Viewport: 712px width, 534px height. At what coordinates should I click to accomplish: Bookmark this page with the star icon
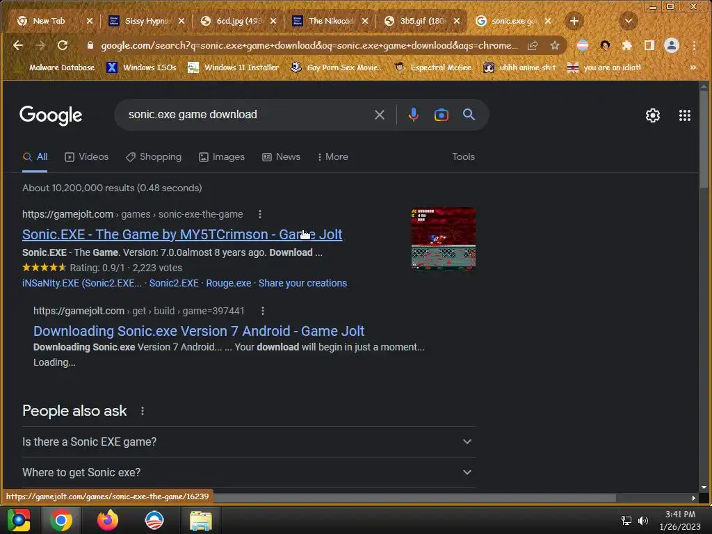point(554,45)
